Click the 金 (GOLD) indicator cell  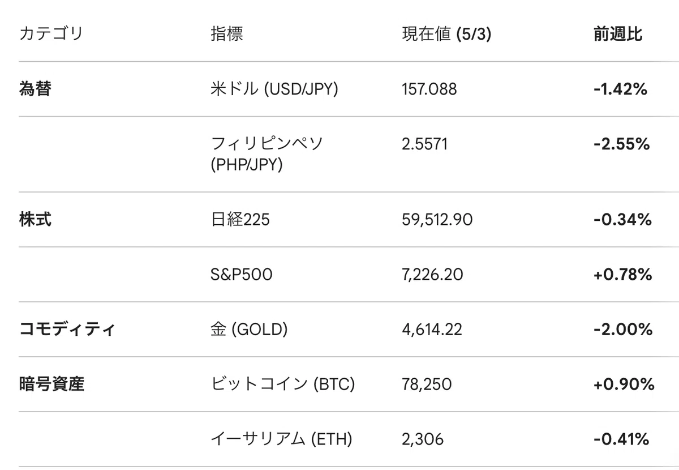pos(248,330)
